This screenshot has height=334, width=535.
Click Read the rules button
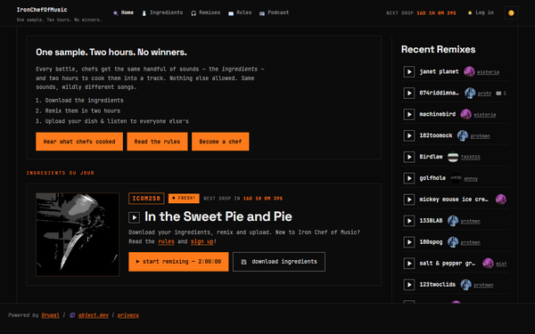point(157,142)
